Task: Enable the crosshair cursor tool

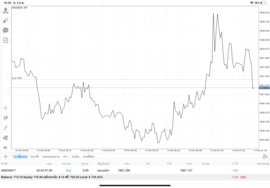Action: (x=5, y=108)
